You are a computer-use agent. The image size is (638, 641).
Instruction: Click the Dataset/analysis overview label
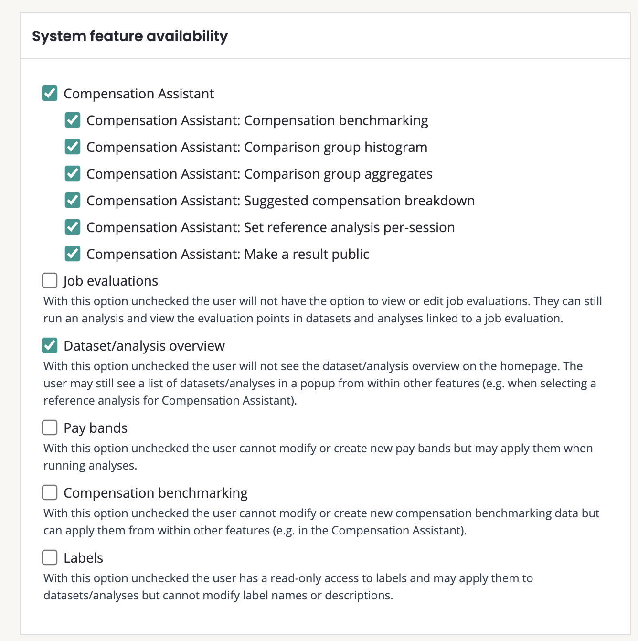tap(144, 346)
